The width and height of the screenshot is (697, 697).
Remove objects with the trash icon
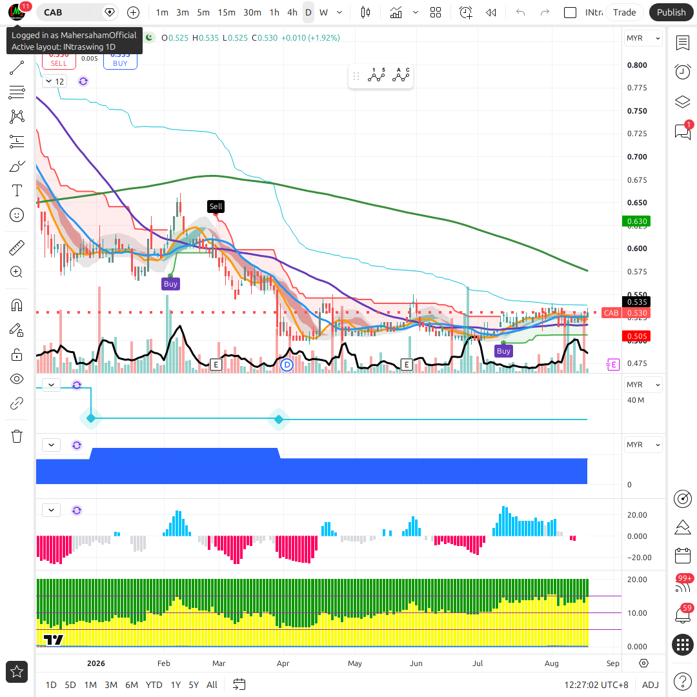pyautogui.click(x=17, y=436)
